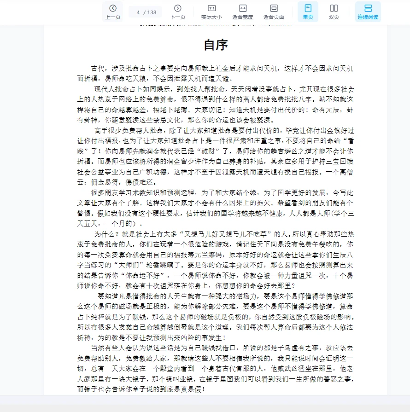This screenshot has width=410, height=412.
Task: Click the paragraph beginning 当然有些人会认为
Action: 215,369
